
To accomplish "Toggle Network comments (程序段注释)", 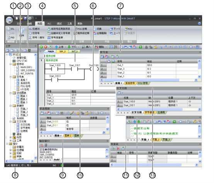I will [82, 33].
